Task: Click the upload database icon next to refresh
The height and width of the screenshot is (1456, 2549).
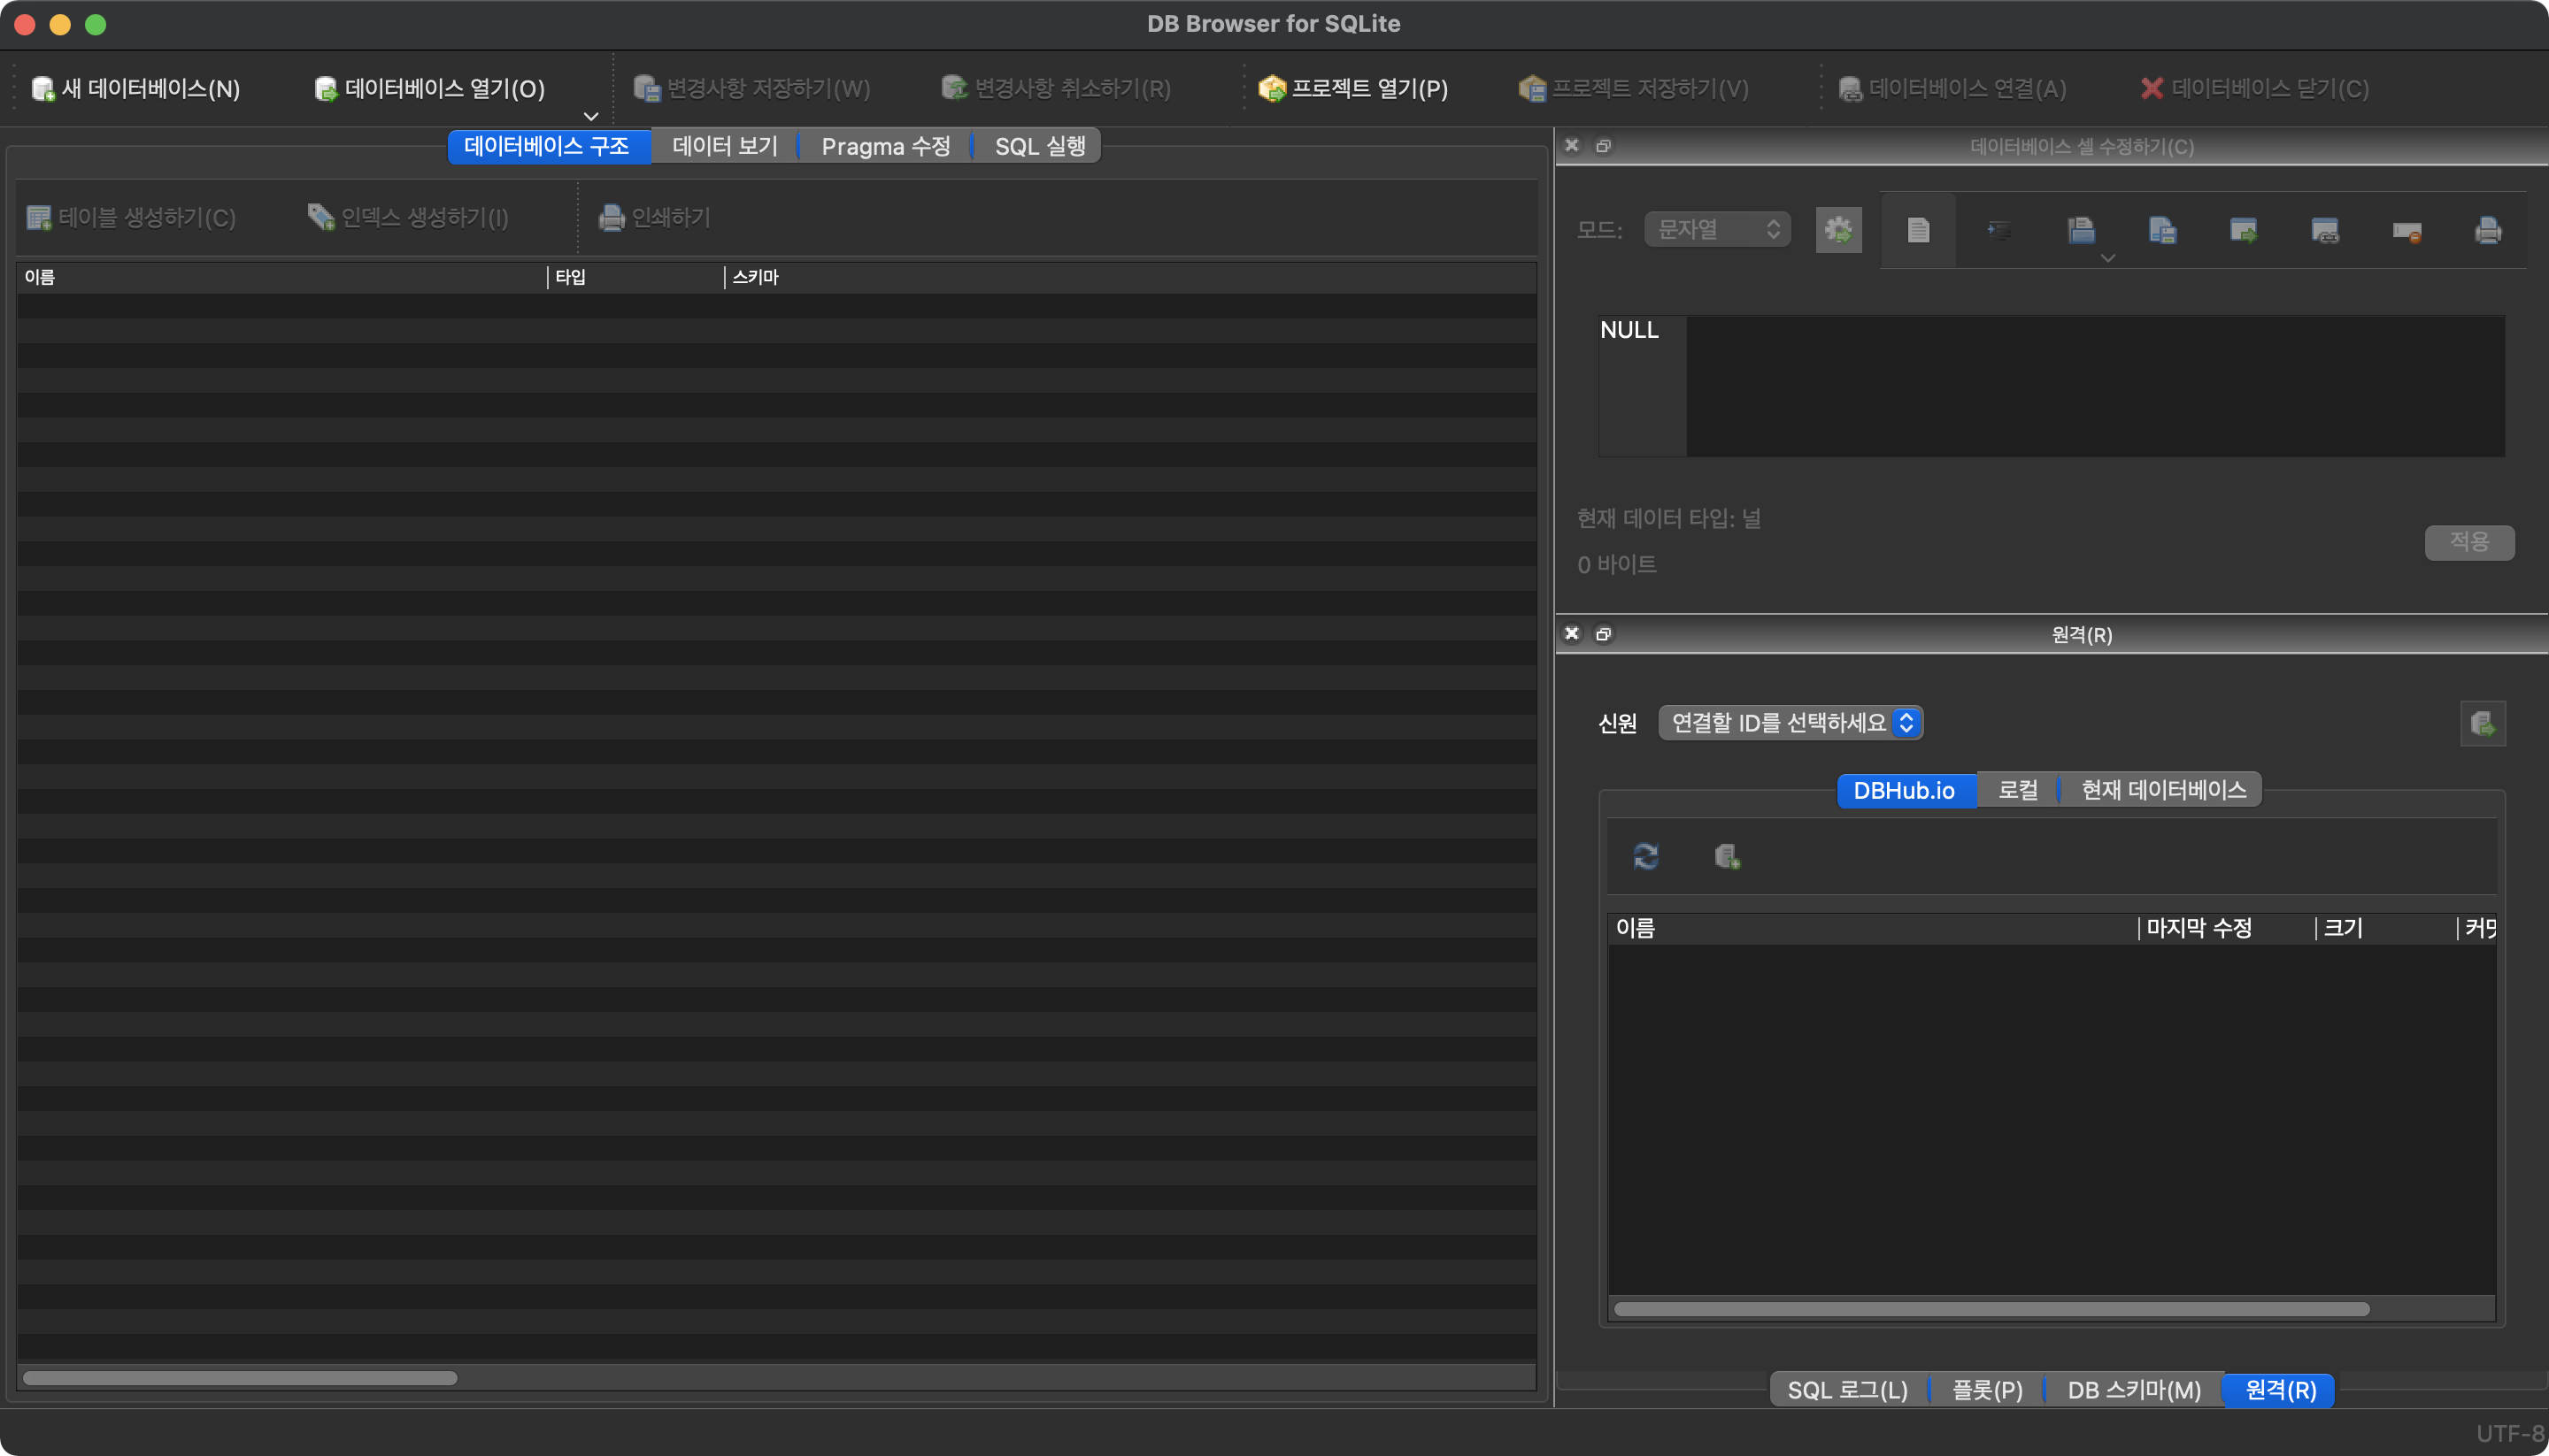Action: (1727, 856)
